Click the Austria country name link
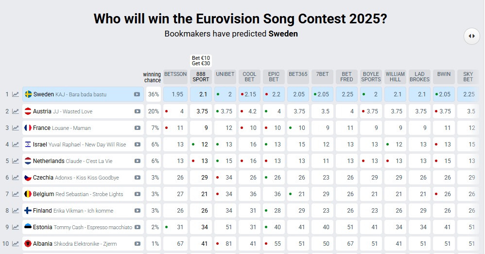This screenshot has height=254, width=485. coord(42,111)
